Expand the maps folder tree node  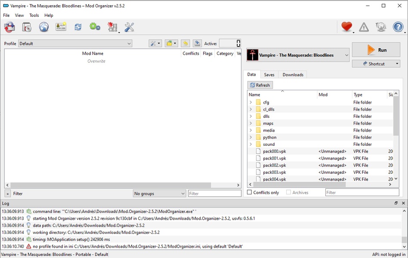click(x=251, y=123)
